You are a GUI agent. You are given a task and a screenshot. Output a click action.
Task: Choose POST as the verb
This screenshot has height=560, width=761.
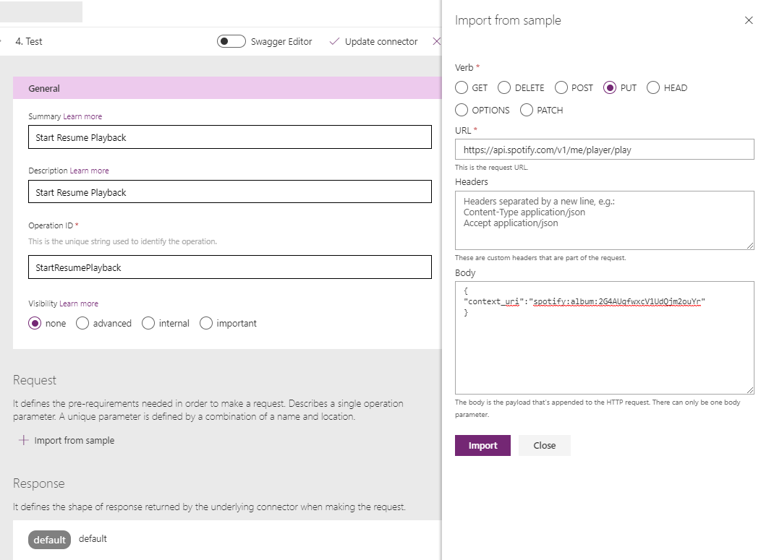pos(561,88)
